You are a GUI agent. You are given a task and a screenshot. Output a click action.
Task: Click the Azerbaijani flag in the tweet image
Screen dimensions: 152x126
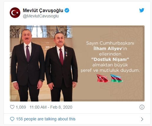pos(117,78)
